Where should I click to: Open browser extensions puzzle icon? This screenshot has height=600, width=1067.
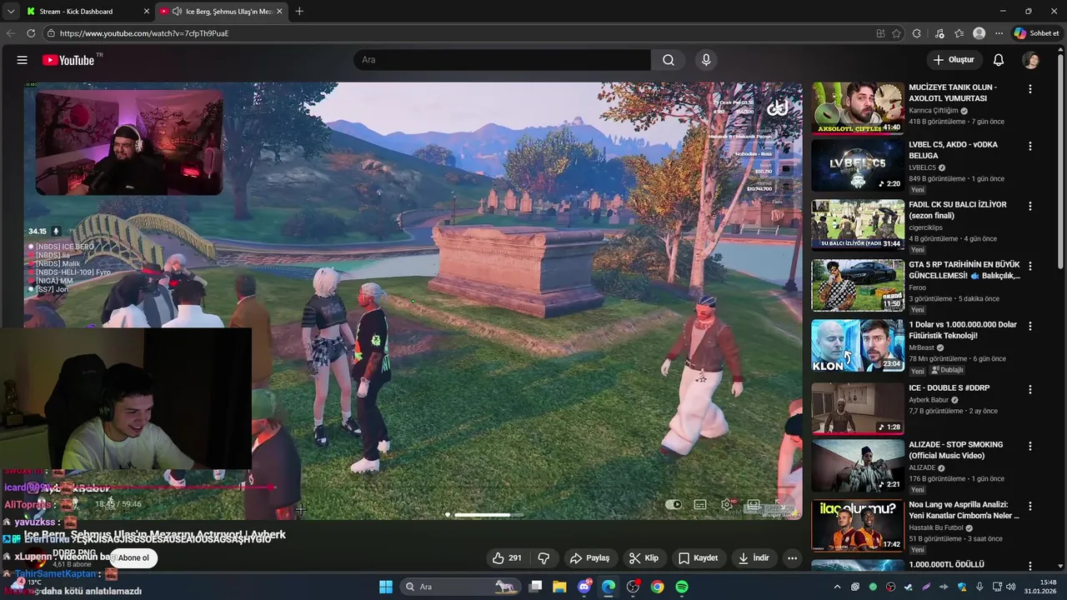click(x=917, y=33)
